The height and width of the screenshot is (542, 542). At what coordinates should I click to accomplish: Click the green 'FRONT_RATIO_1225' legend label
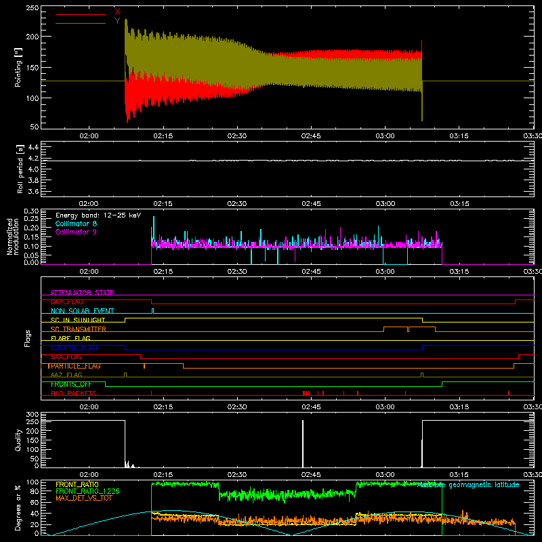(x=88, y=491)
